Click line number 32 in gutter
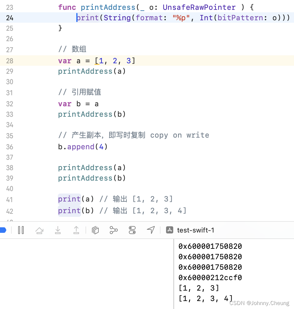Image resolution: width=294 pixels, height=309 pixels. click(10, 104)
